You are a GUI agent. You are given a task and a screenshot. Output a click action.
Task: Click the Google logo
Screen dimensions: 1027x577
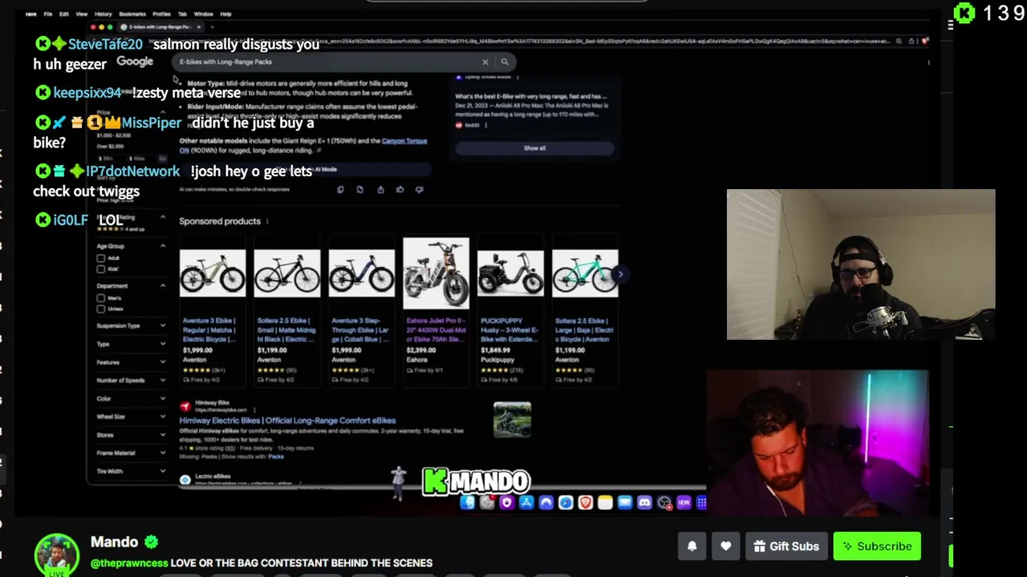135,62
